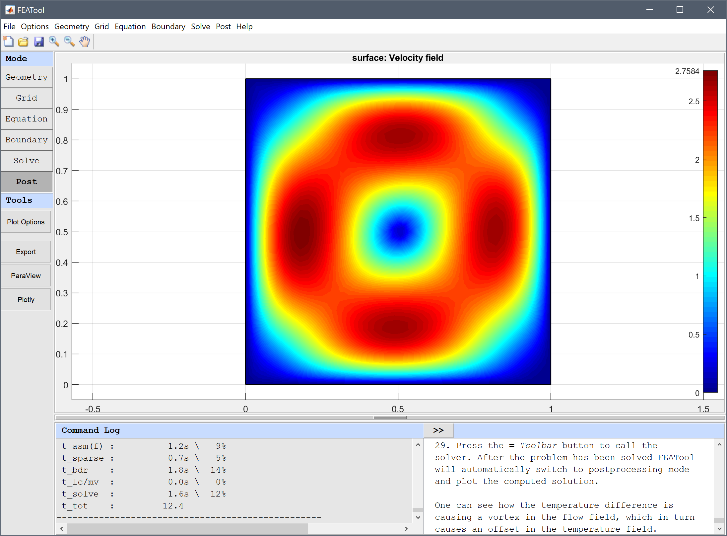Activate the Pan hand tool
Screen dimensions: 727x536
click(85, 42)
